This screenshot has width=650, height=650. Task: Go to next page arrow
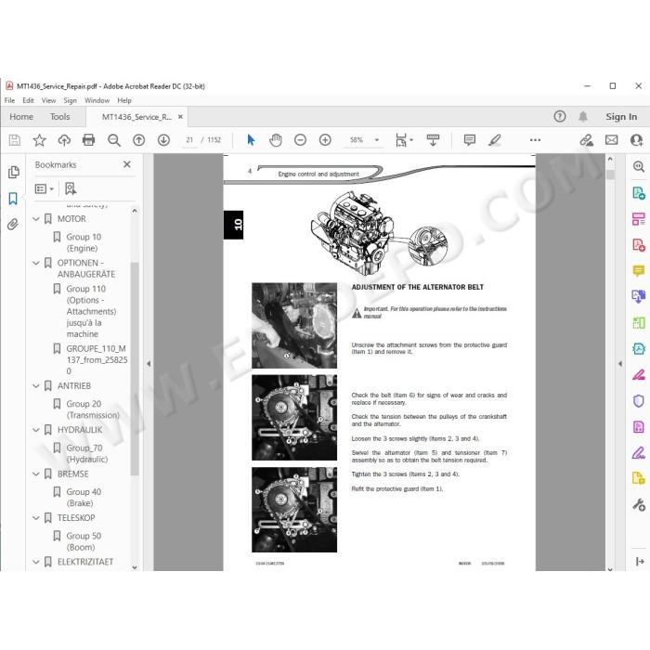click(163, 140)
